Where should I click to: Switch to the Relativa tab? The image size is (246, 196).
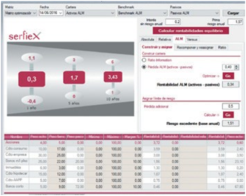pos(164,39)
